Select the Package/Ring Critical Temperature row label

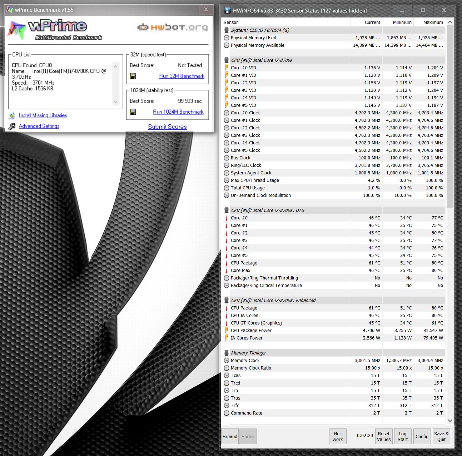point(266,285)
